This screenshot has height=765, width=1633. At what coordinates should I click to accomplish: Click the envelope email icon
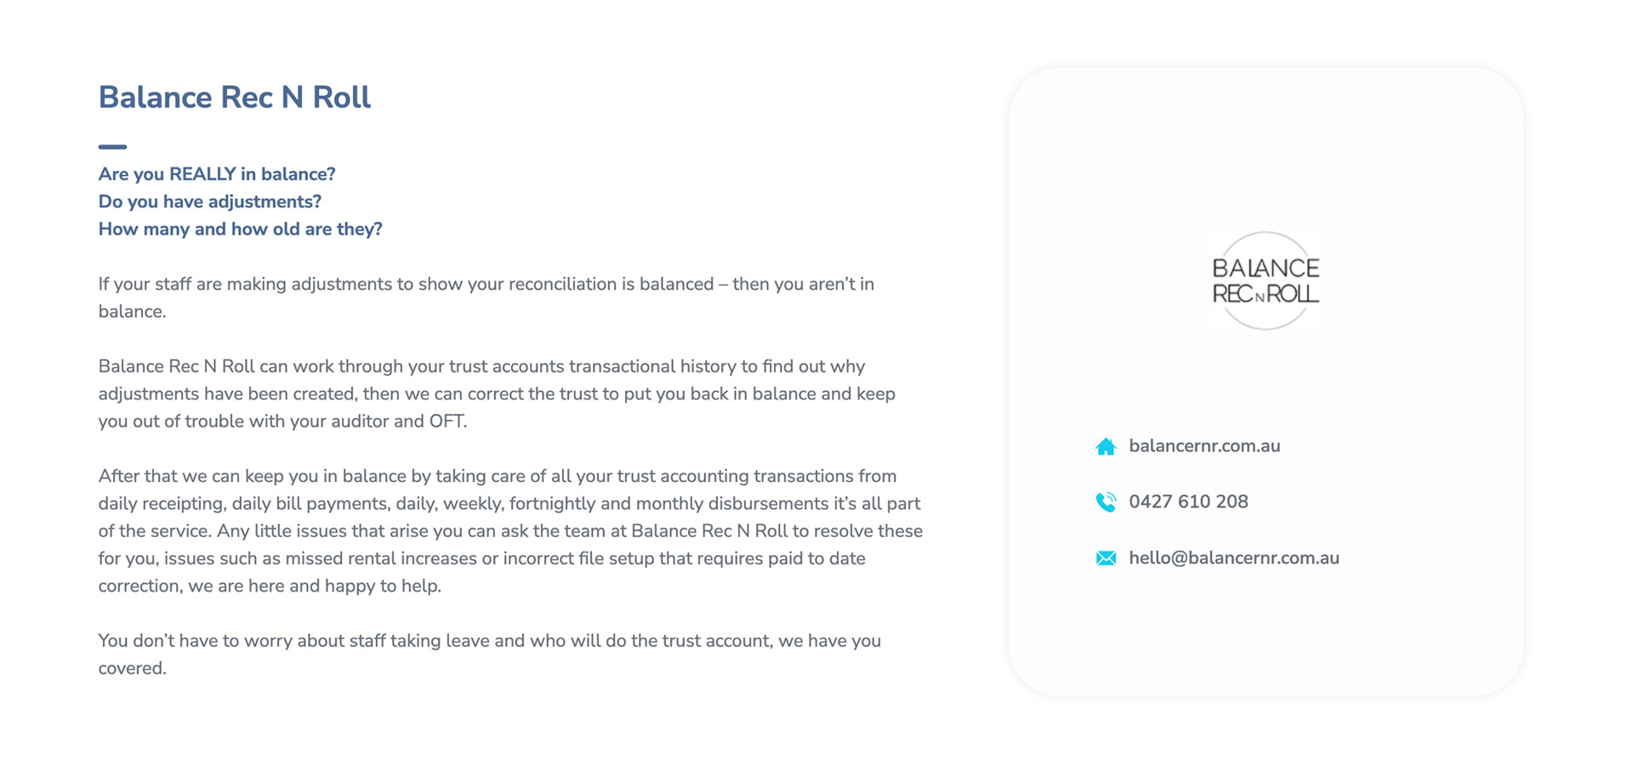point(1106,558)
